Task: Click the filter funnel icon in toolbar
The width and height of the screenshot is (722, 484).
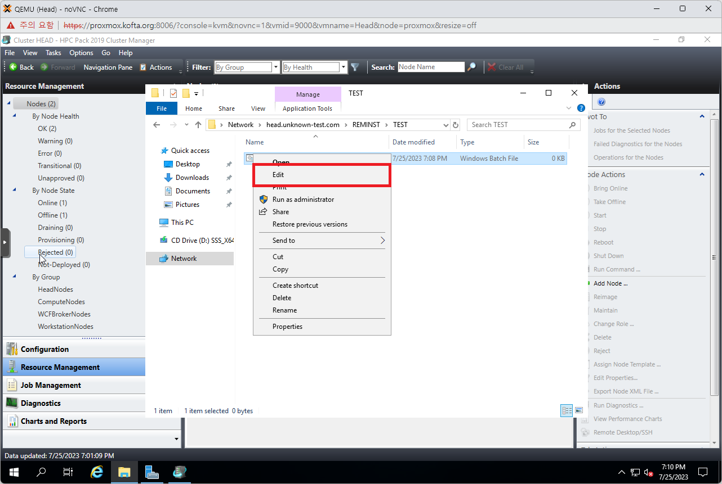Action: pyautogui.click(x=355, y=67)
